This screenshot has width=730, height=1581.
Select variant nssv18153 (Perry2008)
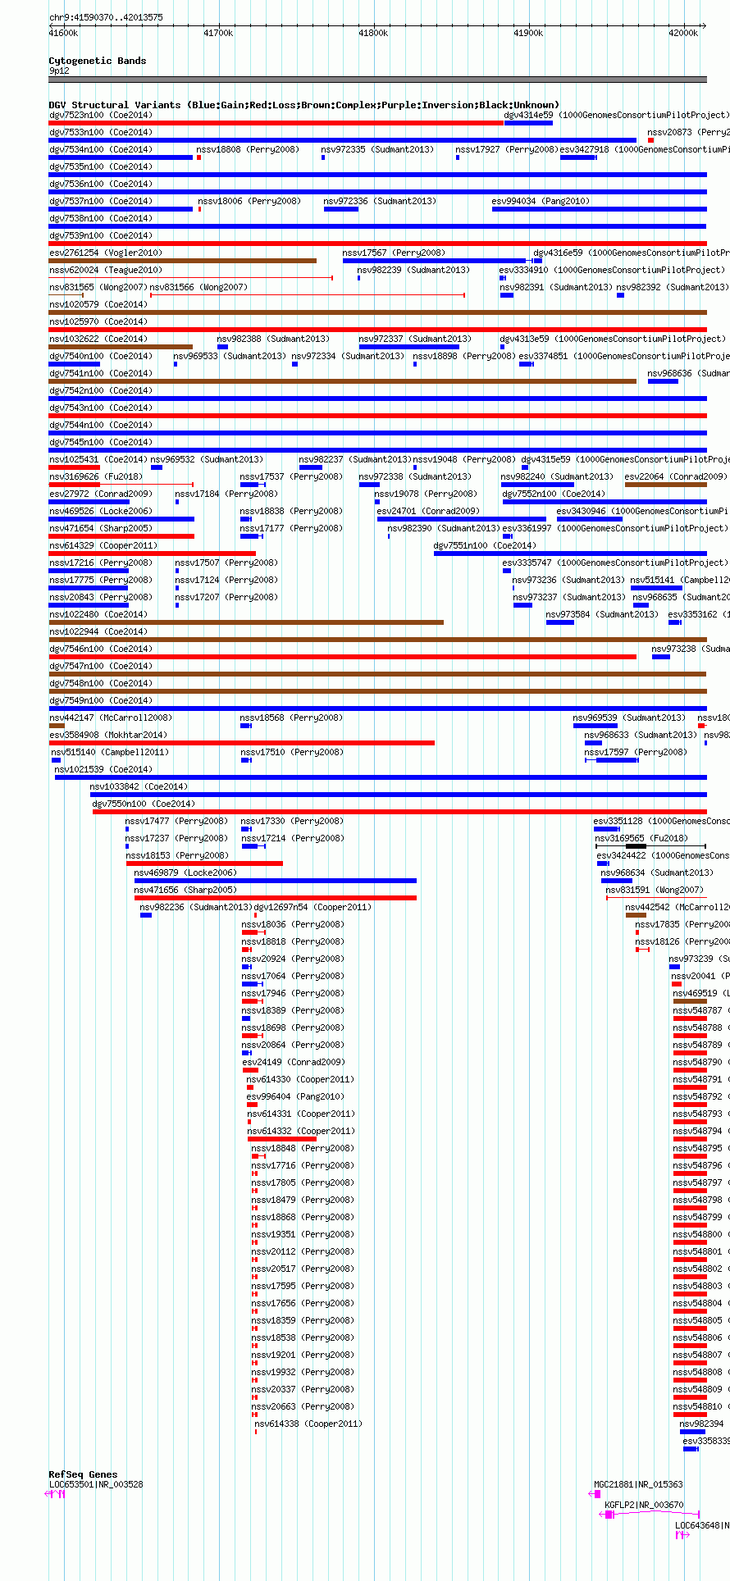[176, 855]
